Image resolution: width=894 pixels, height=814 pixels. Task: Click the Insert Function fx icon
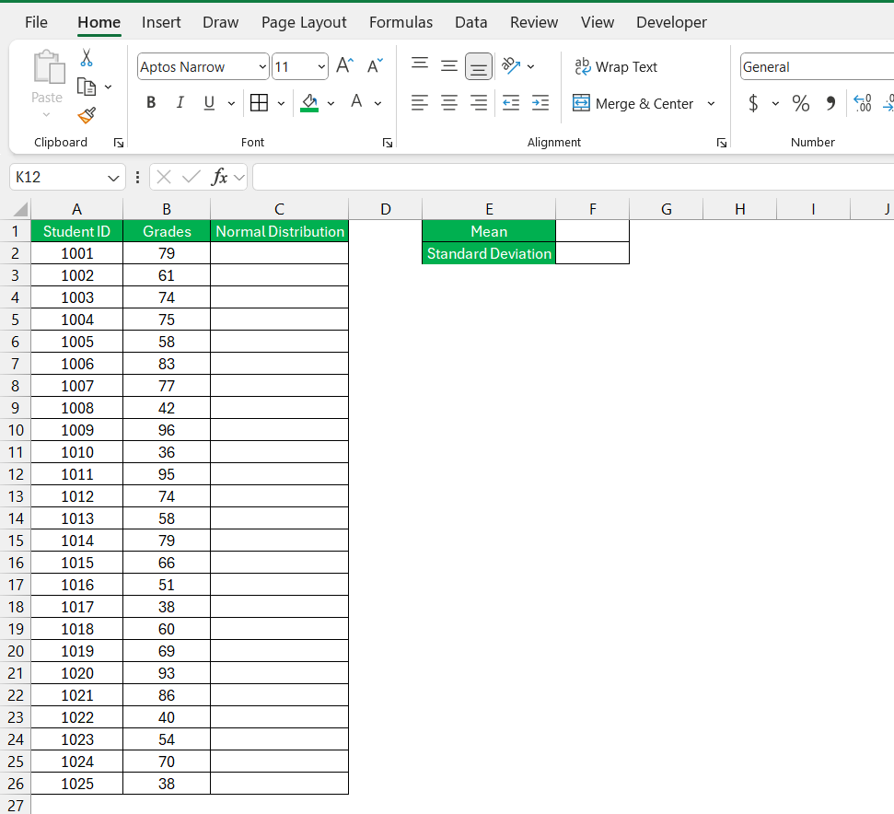[219, 178]
